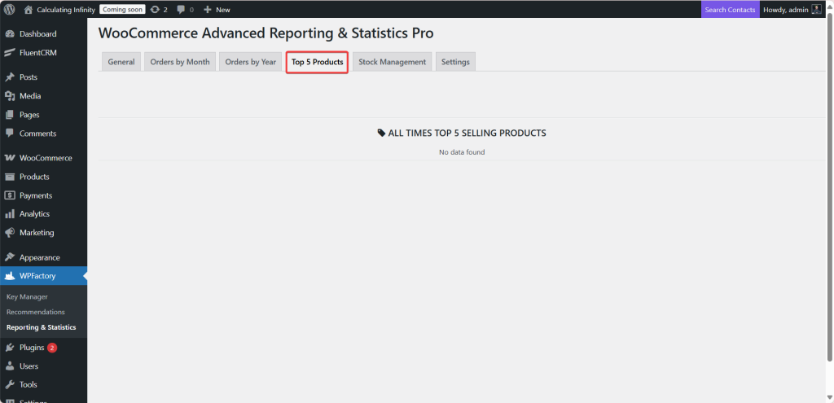This screenshot has width=834, height=403.
Task: Click the Users person icon
Action: 10,366
